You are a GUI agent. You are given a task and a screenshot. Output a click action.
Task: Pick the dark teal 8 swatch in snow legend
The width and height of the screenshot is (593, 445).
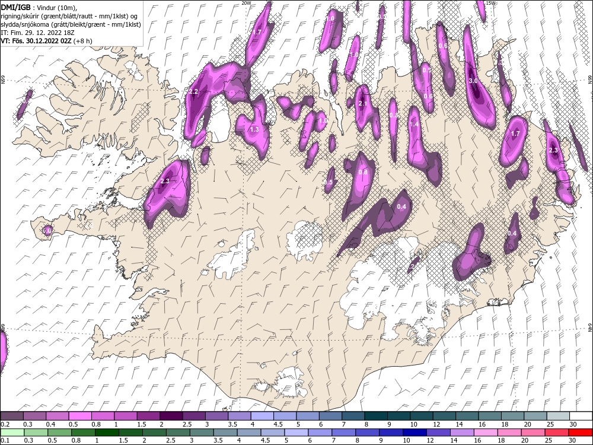[x=376, y=417]
